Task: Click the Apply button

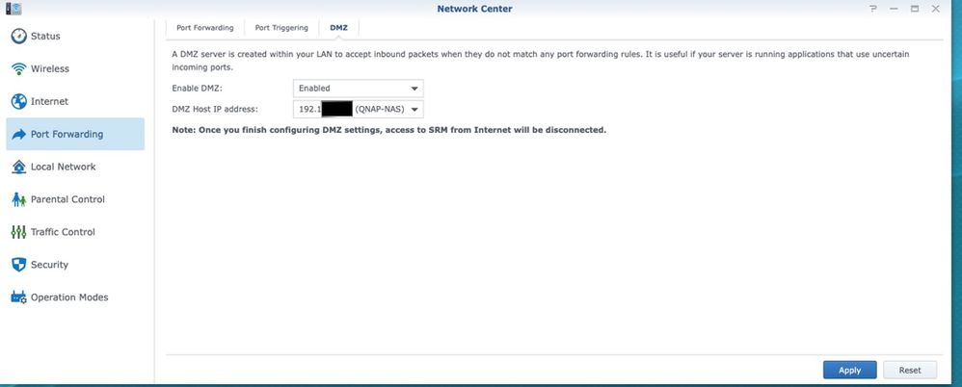Action: pyautogui.click(x=850, y=370)
